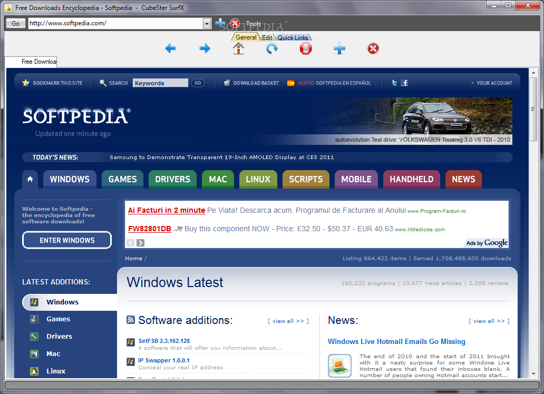This screenshot has height=394, width=544.
Task: Open the IP Swapper 1.0.0.1 link
Action: pos(164,360)
